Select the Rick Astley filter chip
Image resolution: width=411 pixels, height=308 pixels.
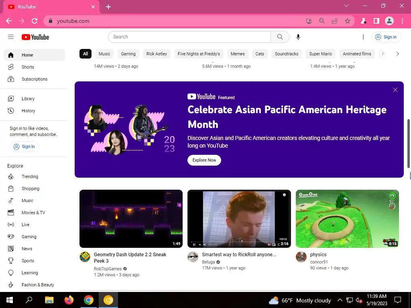[157, 54]
